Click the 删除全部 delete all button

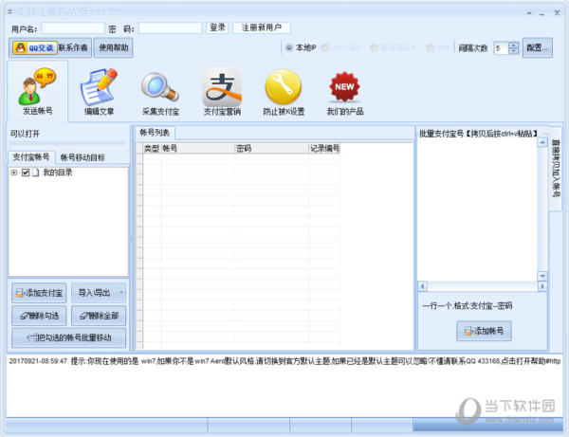click(99, 316)
